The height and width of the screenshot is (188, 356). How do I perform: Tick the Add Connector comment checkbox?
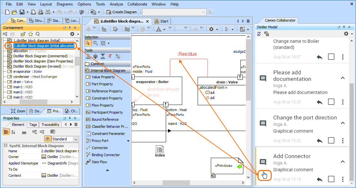(x=331, y=179)
